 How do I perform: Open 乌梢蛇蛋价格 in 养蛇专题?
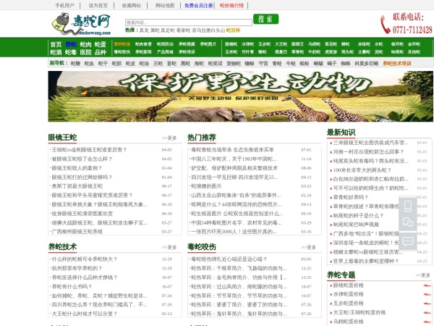coord(348,322)
